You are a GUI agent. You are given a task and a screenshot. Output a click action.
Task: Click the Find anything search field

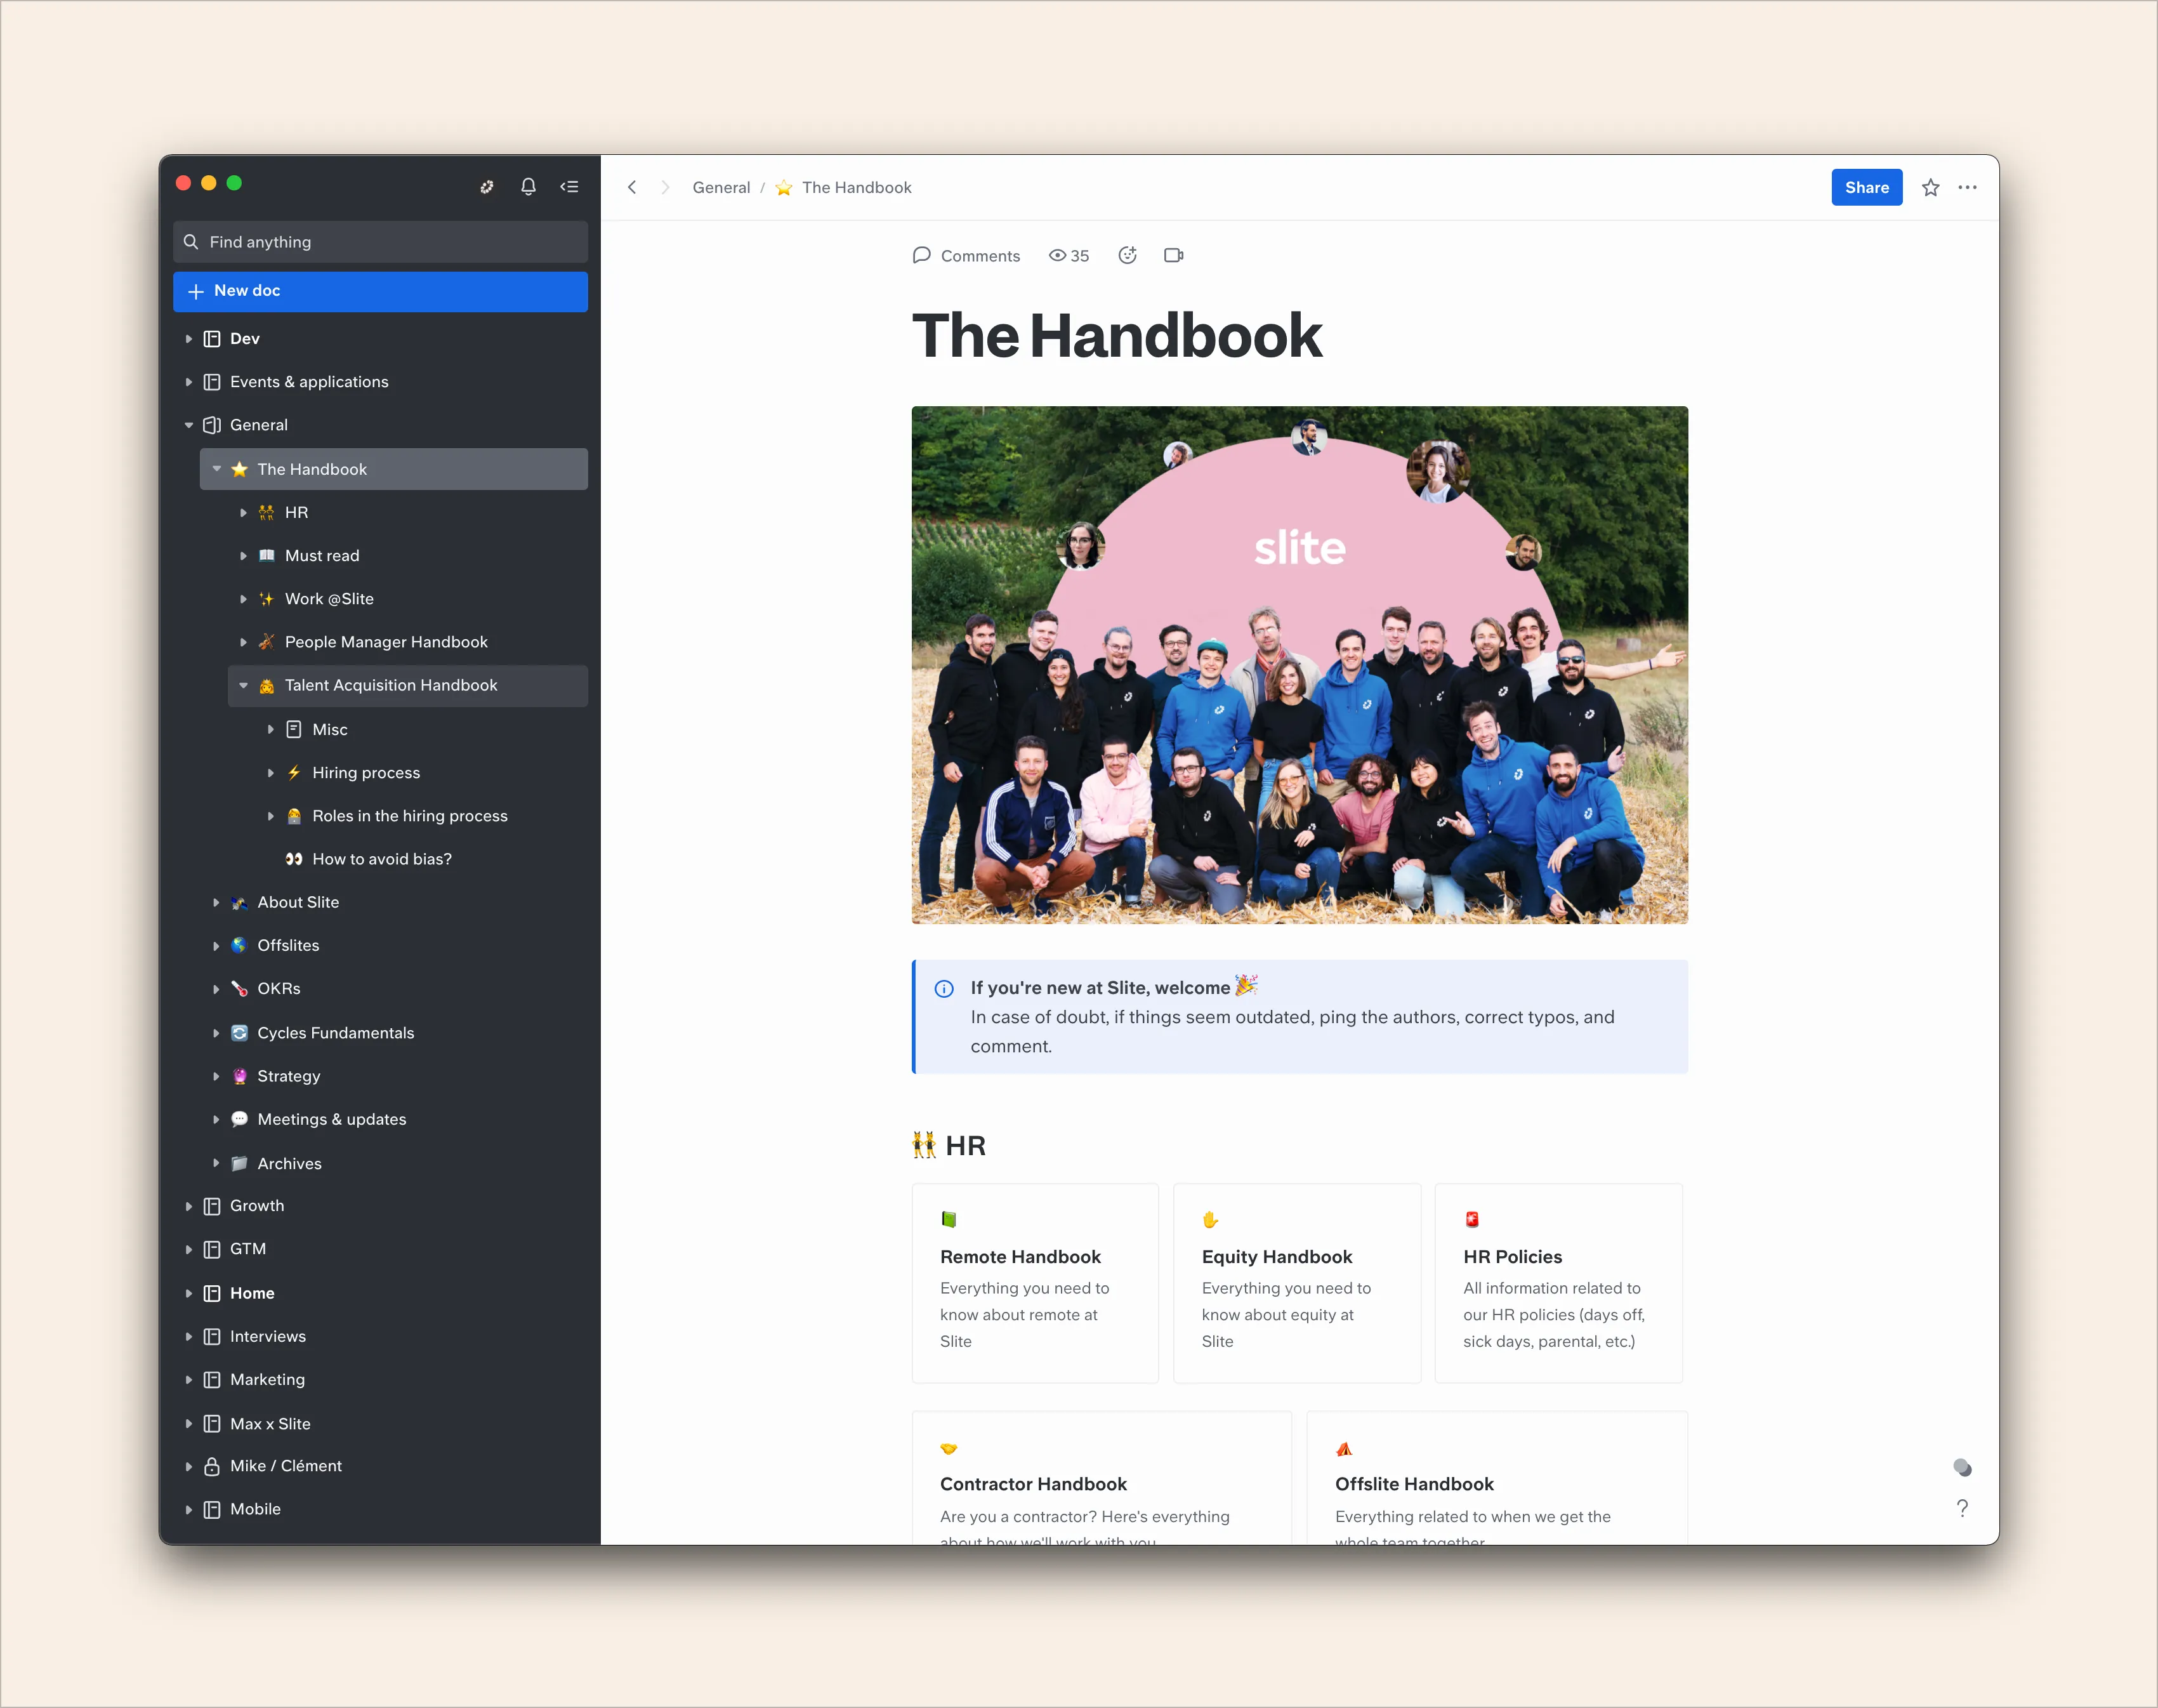(x=380, y=242)
